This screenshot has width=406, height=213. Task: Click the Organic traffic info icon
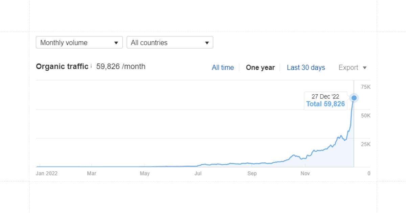91,67
